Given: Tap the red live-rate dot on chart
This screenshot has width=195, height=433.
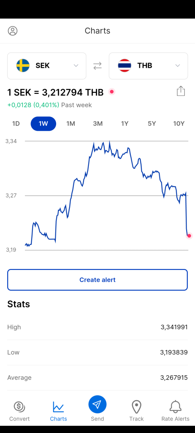Looking at the screenshot, I should (x=189, y=236).
